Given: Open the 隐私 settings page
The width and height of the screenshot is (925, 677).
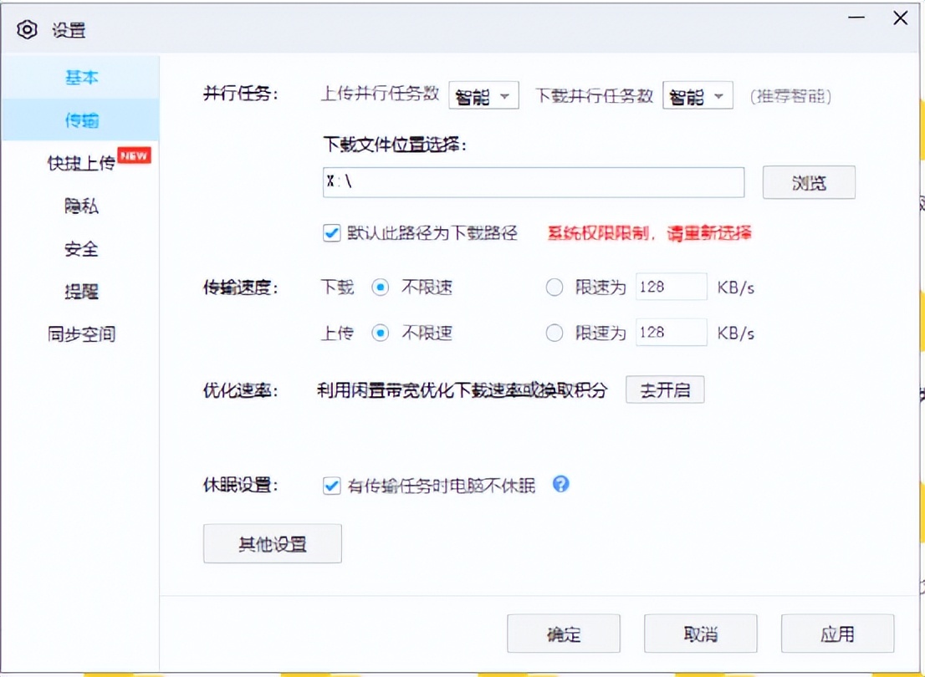Looking at the screenshot, I should tap(81, 206).
